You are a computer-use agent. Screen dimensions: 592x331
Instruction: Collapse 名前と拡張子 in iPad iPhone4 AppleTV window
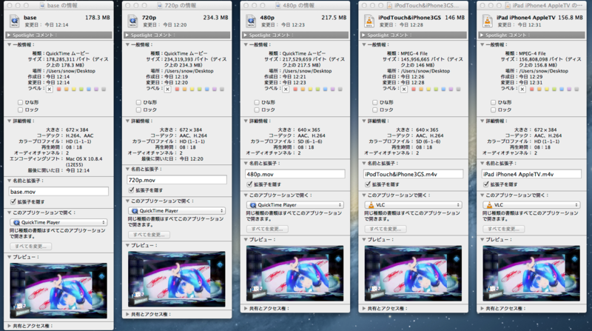click(482, 163)
